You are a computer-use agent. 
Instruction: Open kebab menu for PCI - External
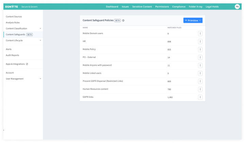(x=200, y=57)
